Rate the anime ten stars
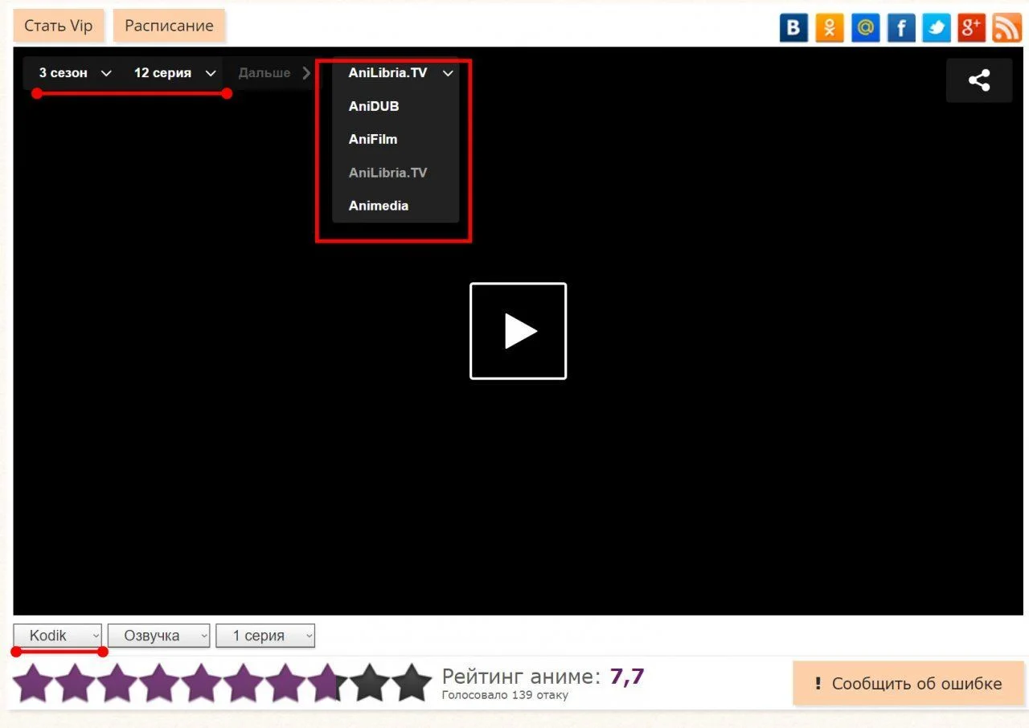The width and height of the screenshot is (1029, 728). click(x=412, y=683)
